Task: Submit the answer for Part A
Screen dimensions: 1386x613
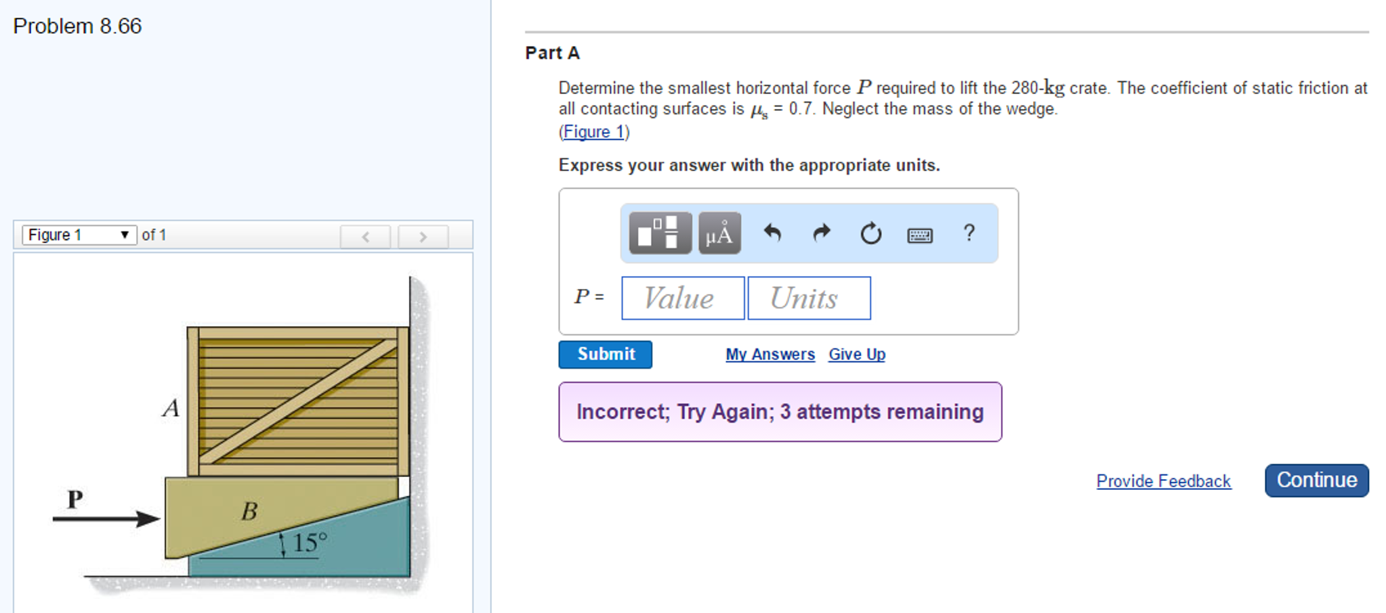Action: [x=605, y=354]
